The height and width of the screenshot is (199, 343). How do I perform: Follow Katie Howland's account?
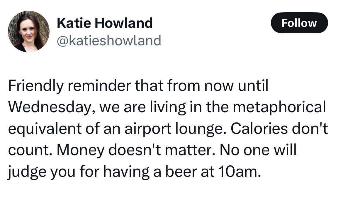tap(299, 23)
